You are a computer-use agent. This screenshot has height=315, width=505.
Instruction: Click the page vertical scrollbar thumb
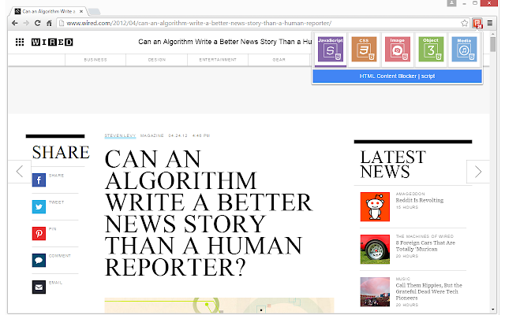click(492, 44)
